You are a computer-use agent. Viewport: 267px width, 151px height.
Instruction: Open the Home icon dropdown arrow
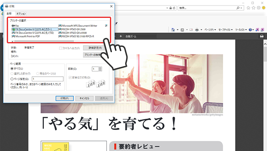[x=177, y=30]
